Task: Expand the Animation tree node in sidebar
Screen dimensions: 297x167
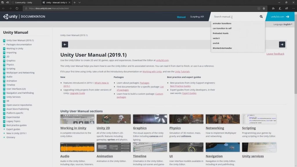Action: click(4, 81)
